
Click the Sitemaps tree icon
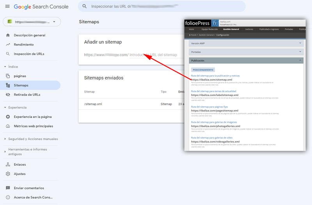(x=8, y=85)
